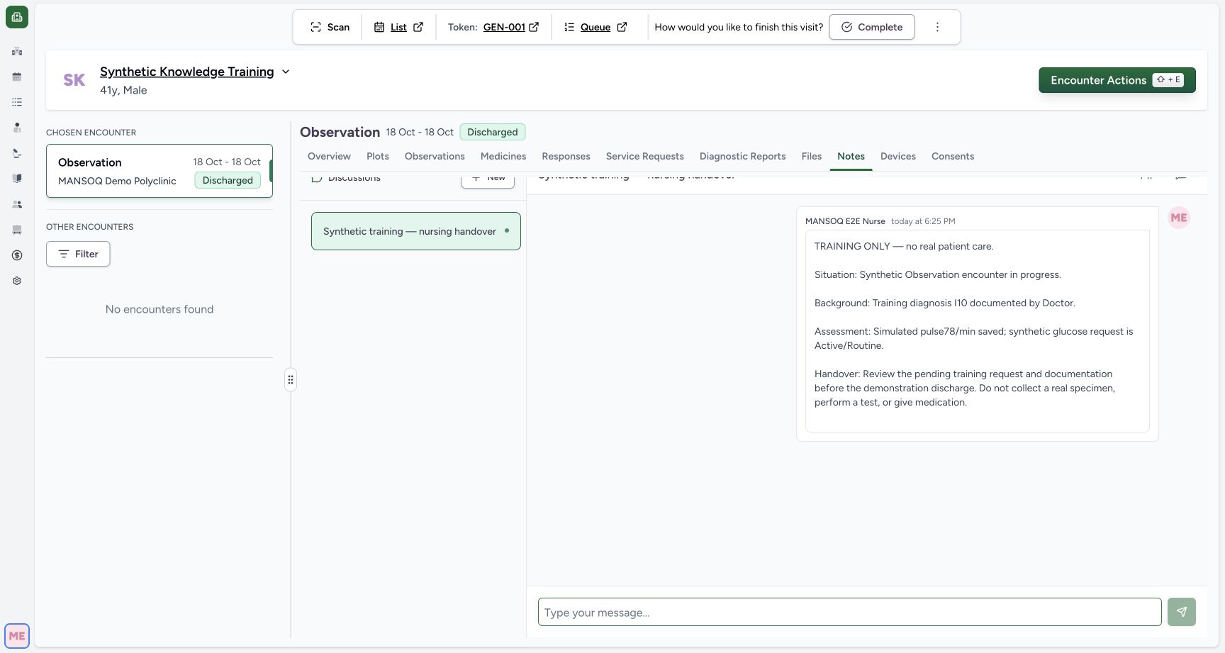This screenshot has height=653, width=1225.
Task: Switch to the Medicines tab
Action: click(x=503, y=156)
